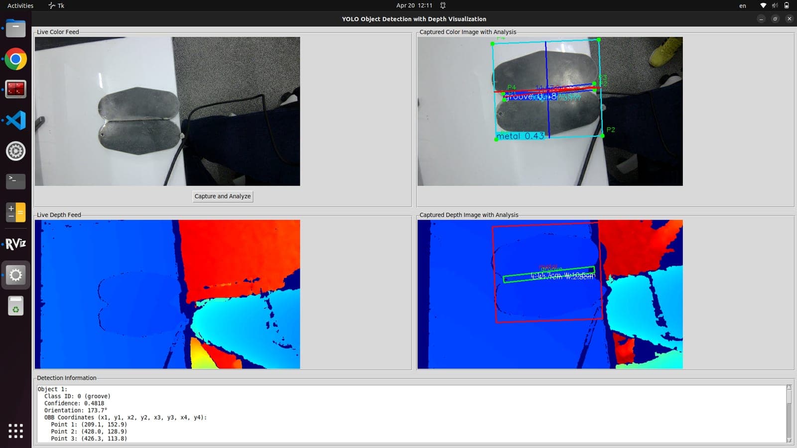The image size is (797, 448).
Task: Open the Files app in dock
Action: tap(15, 28)
